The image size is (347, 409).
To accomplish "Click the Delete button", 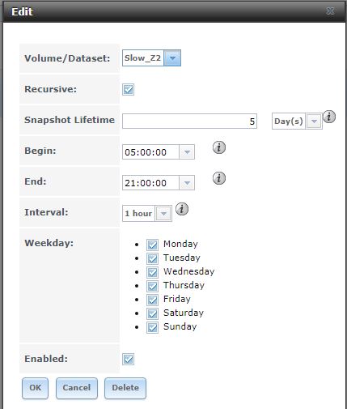I will point(125,388).
